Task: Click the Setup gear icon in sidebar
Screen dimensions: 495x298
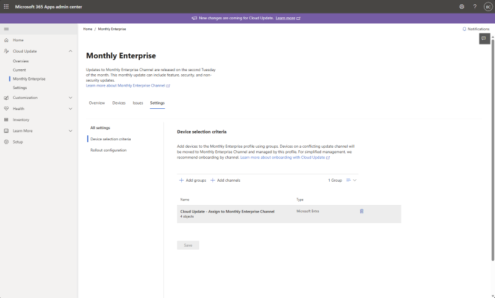Action: tap(6, 142)
